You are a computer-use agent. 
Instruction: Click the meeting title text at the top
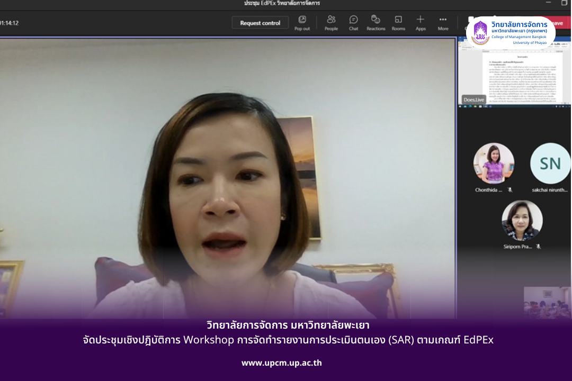coord(282,3)
